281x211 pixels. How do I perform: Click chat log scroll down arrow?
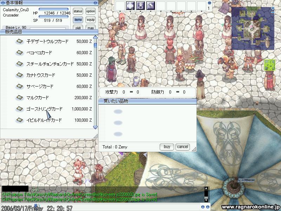206,200
